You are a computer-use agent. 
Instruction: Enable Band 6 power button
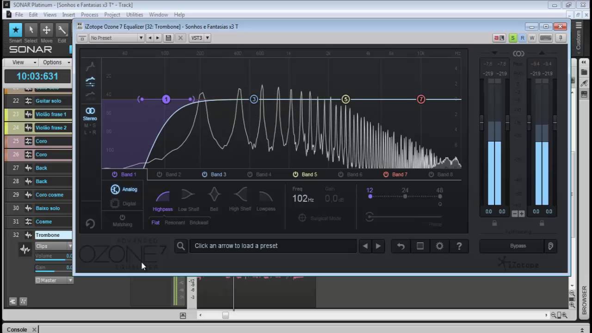click(x=340, y=174)
